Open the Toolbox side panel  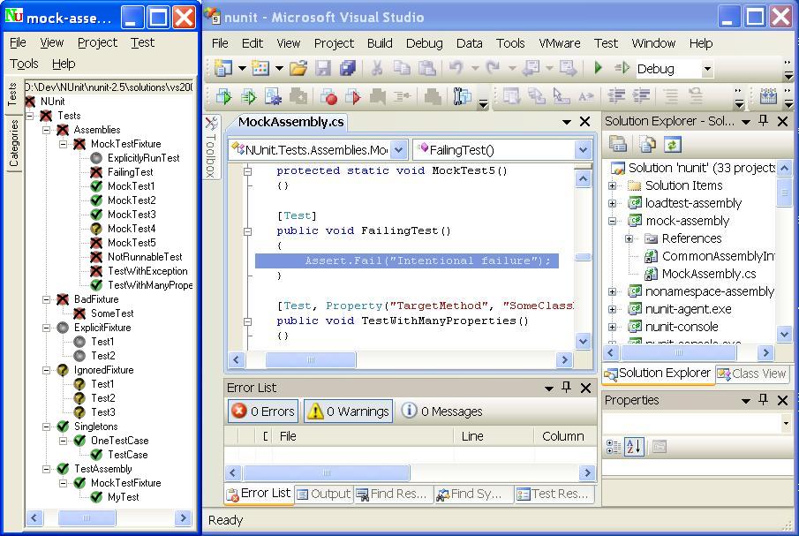[x=211, y=148]
